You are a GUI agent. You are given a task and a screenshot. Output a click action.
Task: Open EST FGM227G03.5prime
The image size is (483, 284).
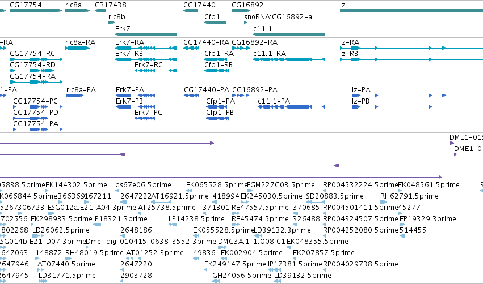[281, 185]
